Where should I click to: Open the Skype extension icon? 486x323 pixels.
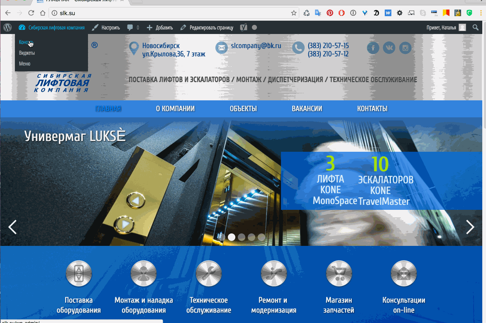423,13
